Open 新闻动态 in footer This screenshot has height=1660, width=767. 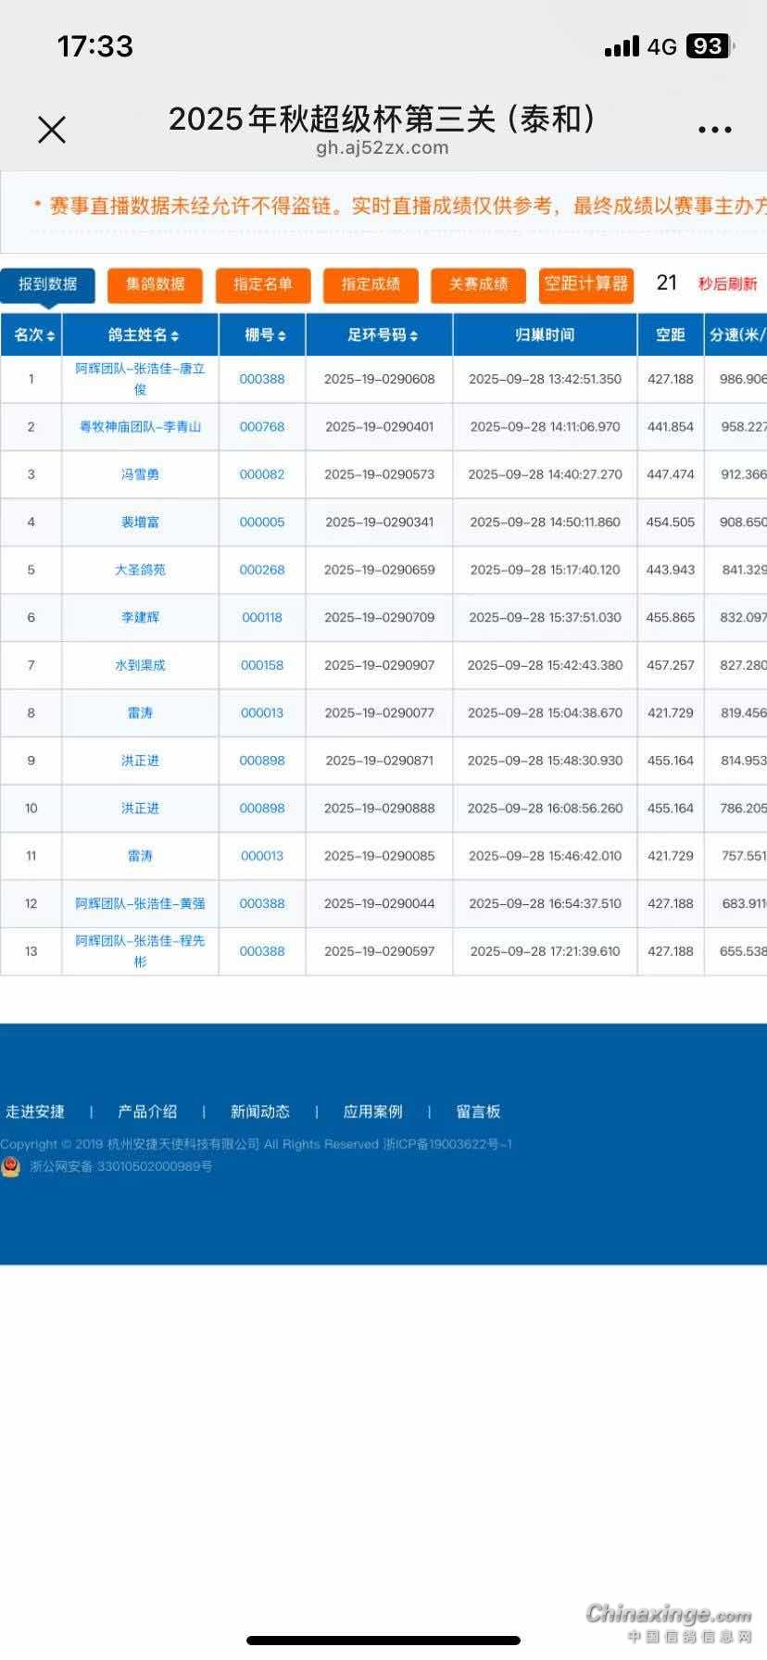[x=260, y=1112]
